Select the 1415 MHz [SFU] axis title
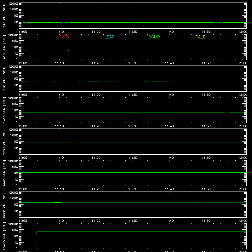The width and height of the screenshot is (252, 252). coord(4,110)
